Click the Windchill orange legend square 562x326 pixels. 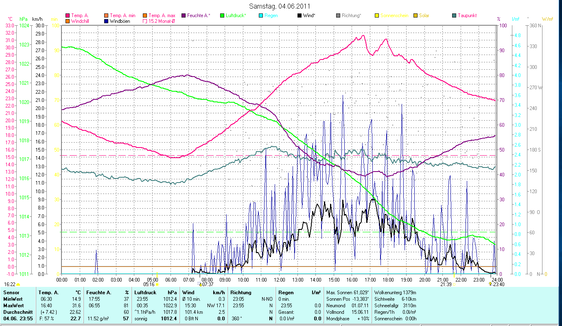click(68, 21)
